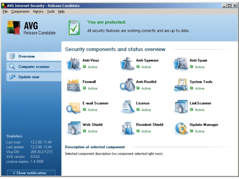
Task: Select the Anti-Rootkit component icon
Action: (127, 85)
